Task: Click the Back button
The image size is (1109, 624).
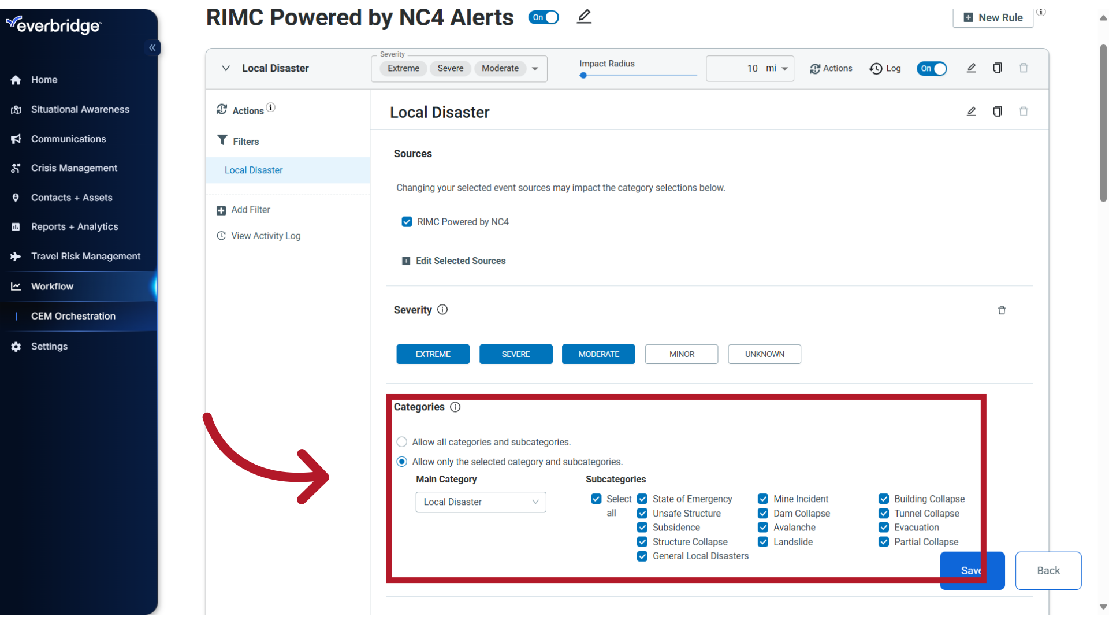Action: coord(1048,571)
